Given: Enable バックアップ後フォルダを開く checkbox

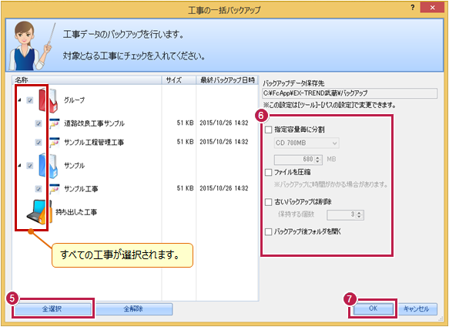Looking at the screenshot, I should tap(268, 232).
